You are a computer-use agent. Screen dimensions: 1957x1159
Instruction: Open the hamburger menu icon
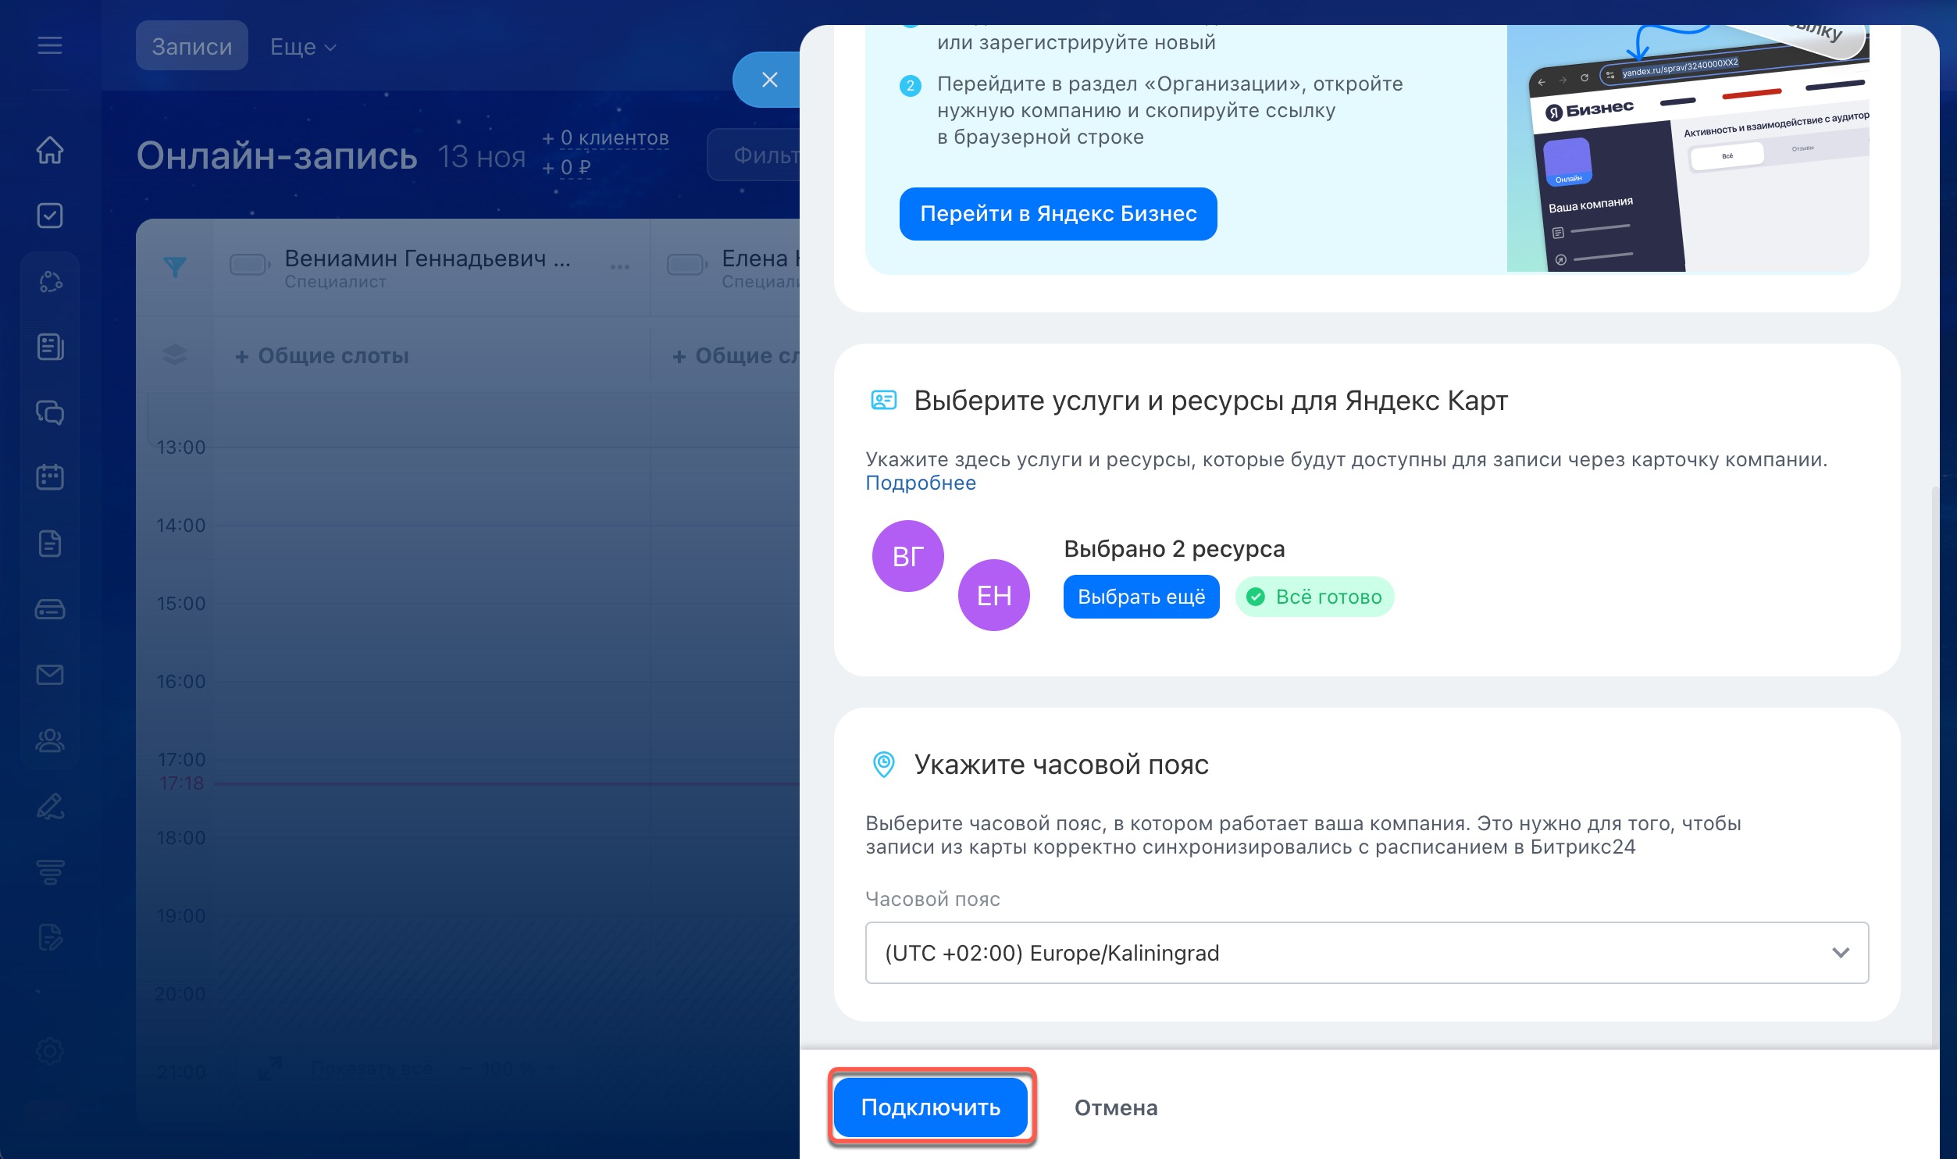click(x=49, y=45)
